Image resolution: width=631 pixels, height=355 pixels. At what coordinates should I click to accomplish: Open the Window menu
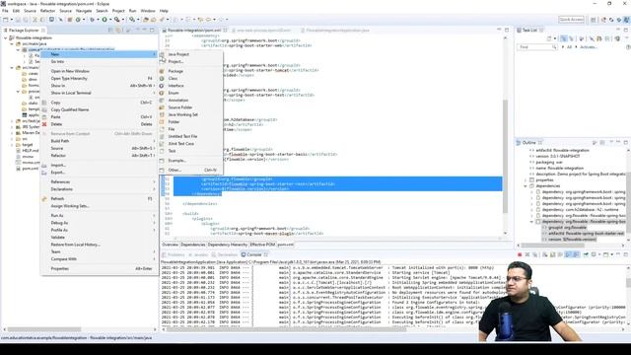148,11
